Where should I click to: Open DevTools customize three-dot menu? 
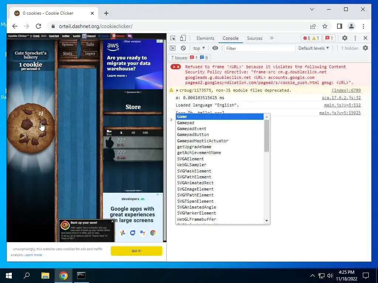355,38
